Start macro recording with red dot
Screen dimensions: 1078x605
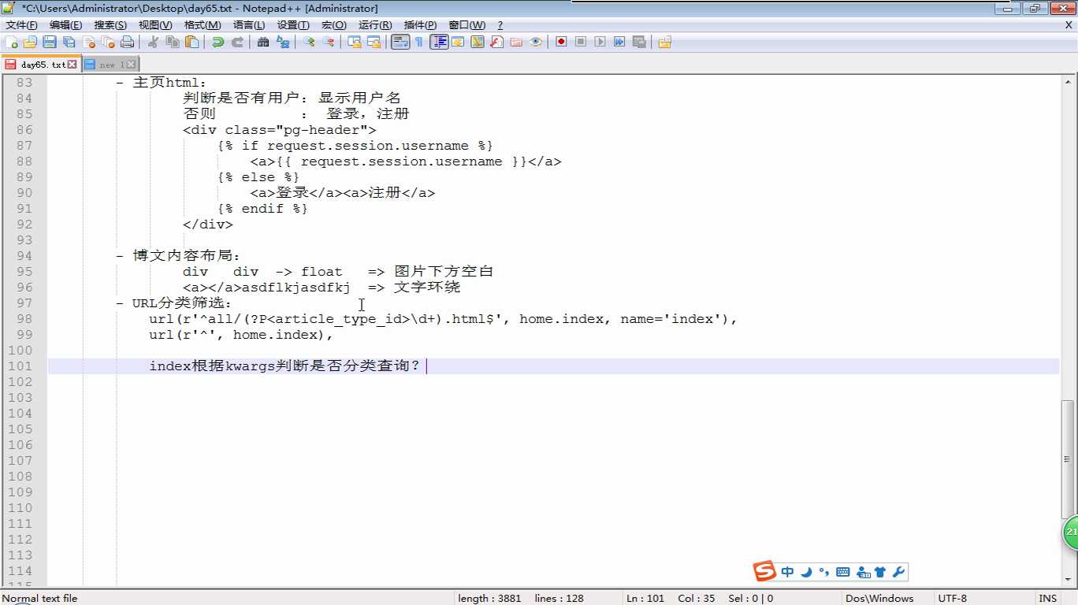coord(561,42)
